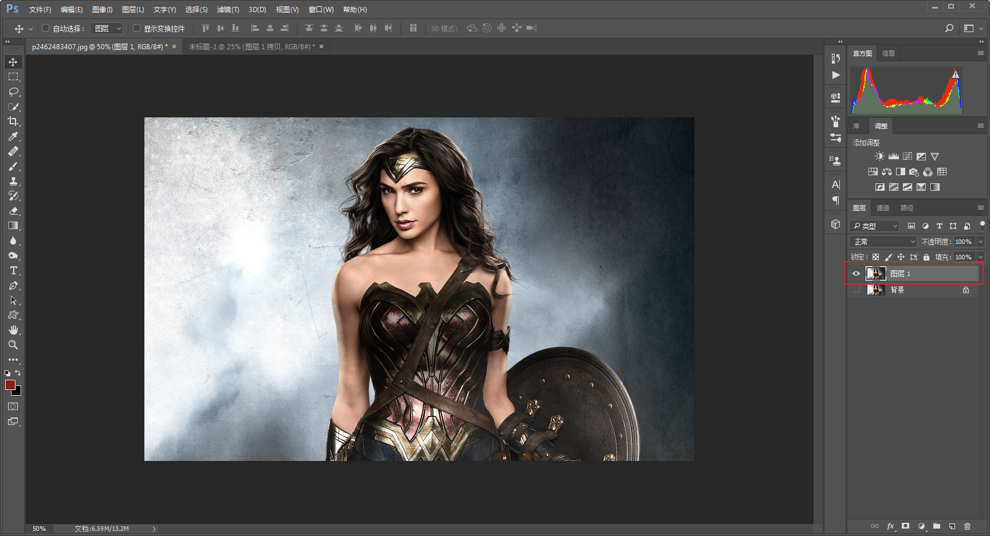990x536 pixels.
Task: Open the foreground color picker
Action: pos(10,385)
